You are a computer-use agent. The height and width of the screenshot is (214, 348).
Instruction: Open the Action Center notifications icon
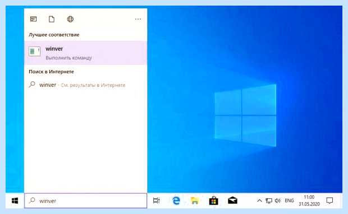point(329,201)
